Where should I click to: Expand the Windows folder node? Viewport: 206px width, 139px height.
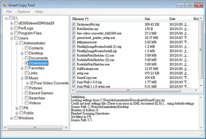pyautogui.click(x=12, y=118)
